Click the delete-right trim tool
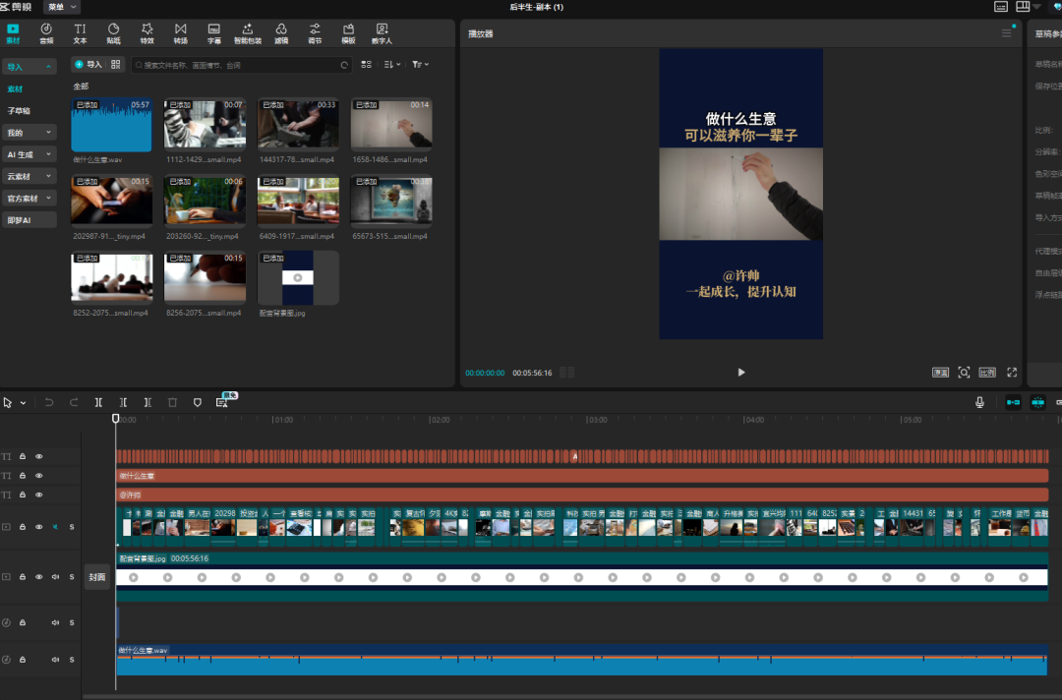1062x700 pixels. tap(147, 402)
